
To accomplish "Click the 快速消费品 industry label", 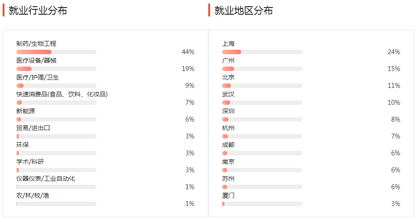I will click(62, 94).
